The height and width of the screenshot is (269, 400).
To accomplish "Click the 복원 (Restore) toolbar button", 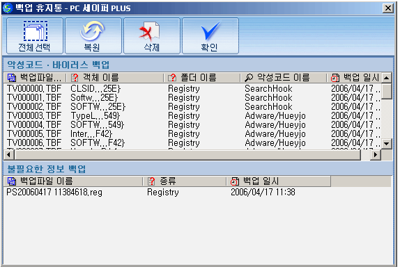I will 93,36.
